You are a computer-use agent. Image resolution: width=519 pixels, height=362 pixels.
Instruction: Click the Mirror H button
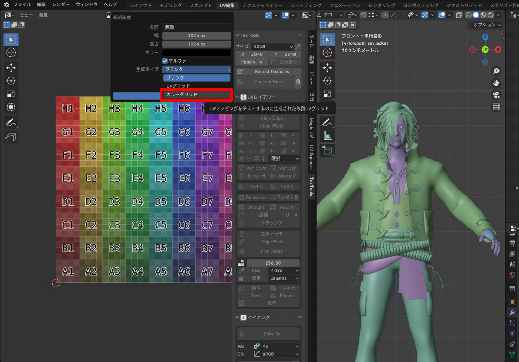click(253, 176)
